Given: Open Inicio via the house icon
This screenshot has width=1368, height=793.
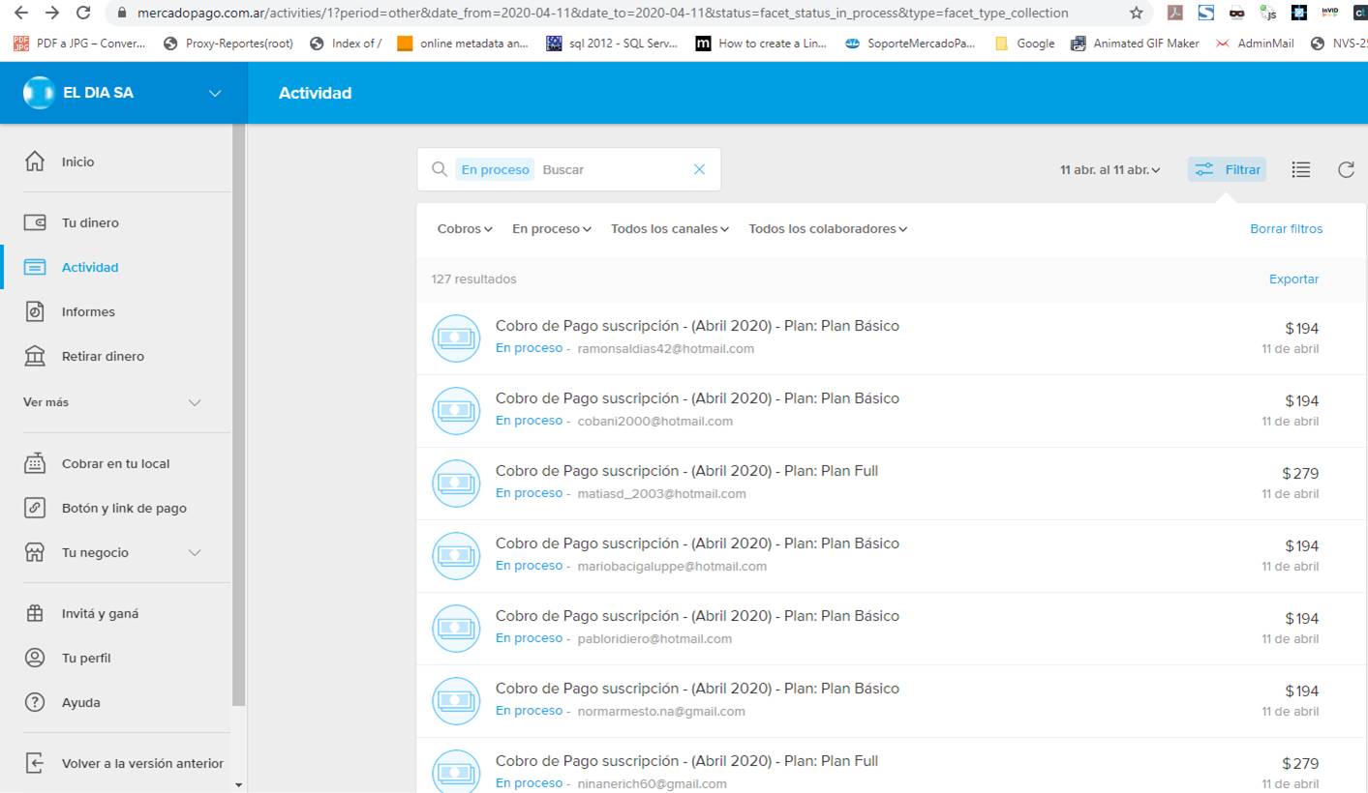Looking at the screenshot, I should pos(35,162).
